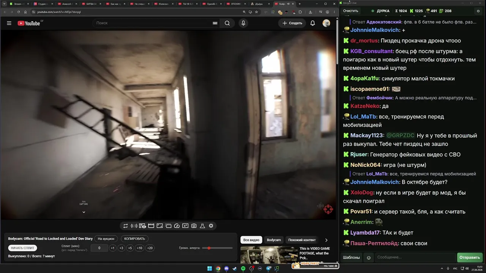Click the speedometer icon in video toolbar
This screenshot has width=486, height=273.
coord(177,226)
